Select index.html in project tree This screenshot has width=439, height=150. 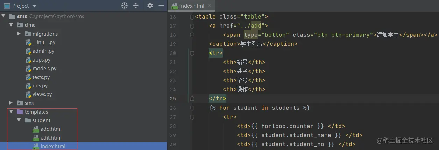(x=53, y=146)
